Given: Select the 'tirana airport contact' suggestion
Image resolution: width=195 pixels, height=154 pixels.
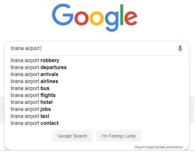Looking at the screenshot, I should [x=35, y=123].
